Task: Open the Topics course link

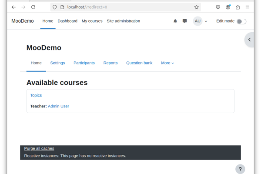Action: click(x=36, y=95)
